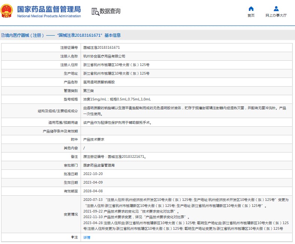Click National Medical Products Administration subtitle
295x244 pixels.
click(x=49, y=16)
